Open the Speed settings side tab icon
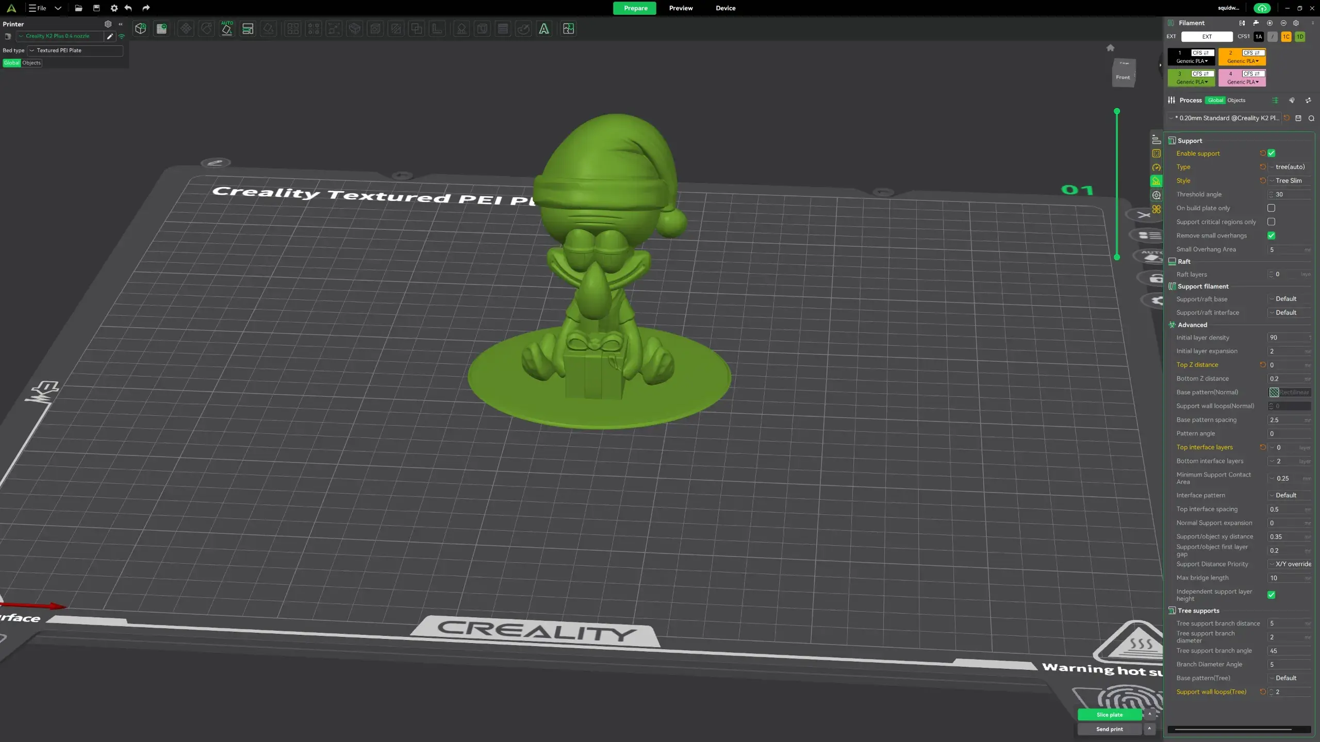Screen dimensions: 1320x742 (1157, 167)
